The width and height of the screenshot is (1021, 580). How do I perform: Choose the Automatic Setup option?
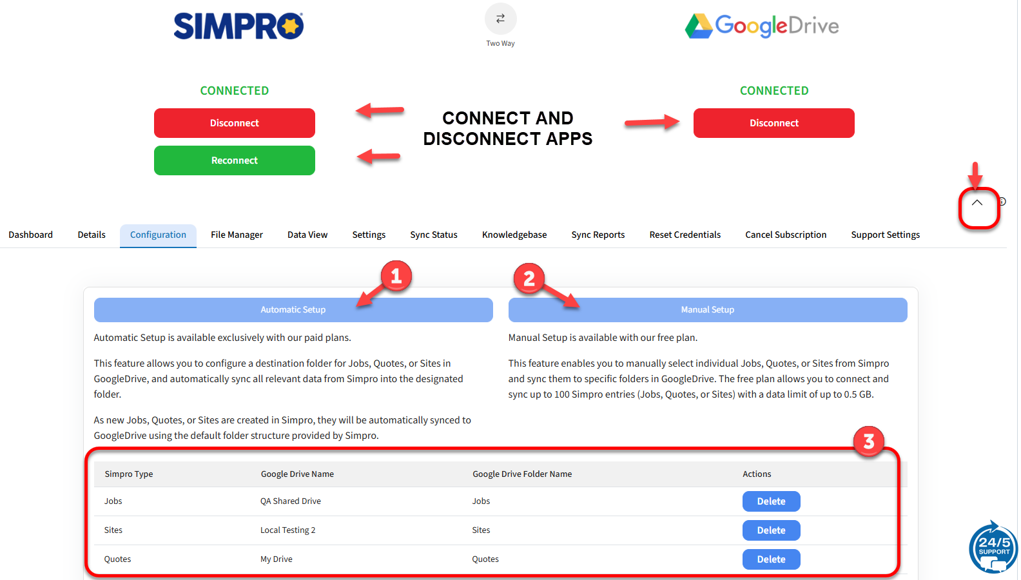point(293,310)
